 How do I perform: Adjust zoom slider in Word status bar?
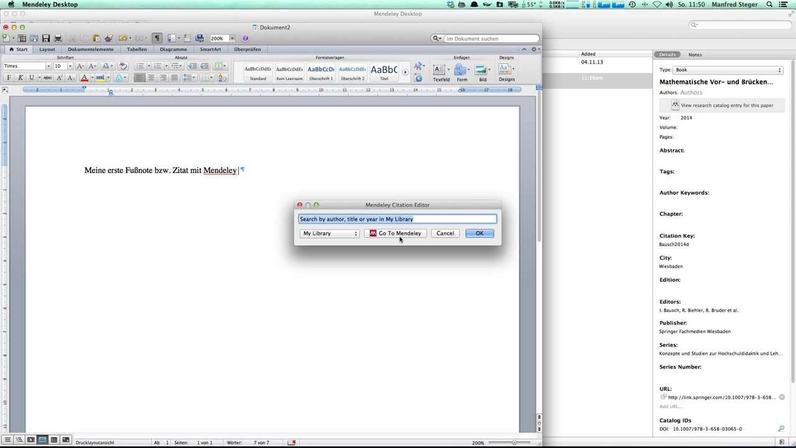(x=514, y=442)
